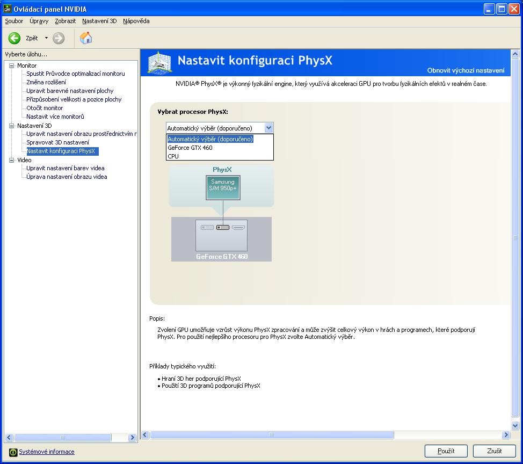Collapse the Monitor tree node

(12, 66)
